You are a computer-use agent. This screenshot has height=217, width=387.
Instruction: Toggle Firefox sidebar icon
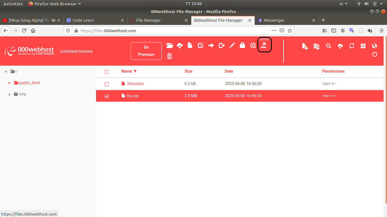[x=334, y=31]
